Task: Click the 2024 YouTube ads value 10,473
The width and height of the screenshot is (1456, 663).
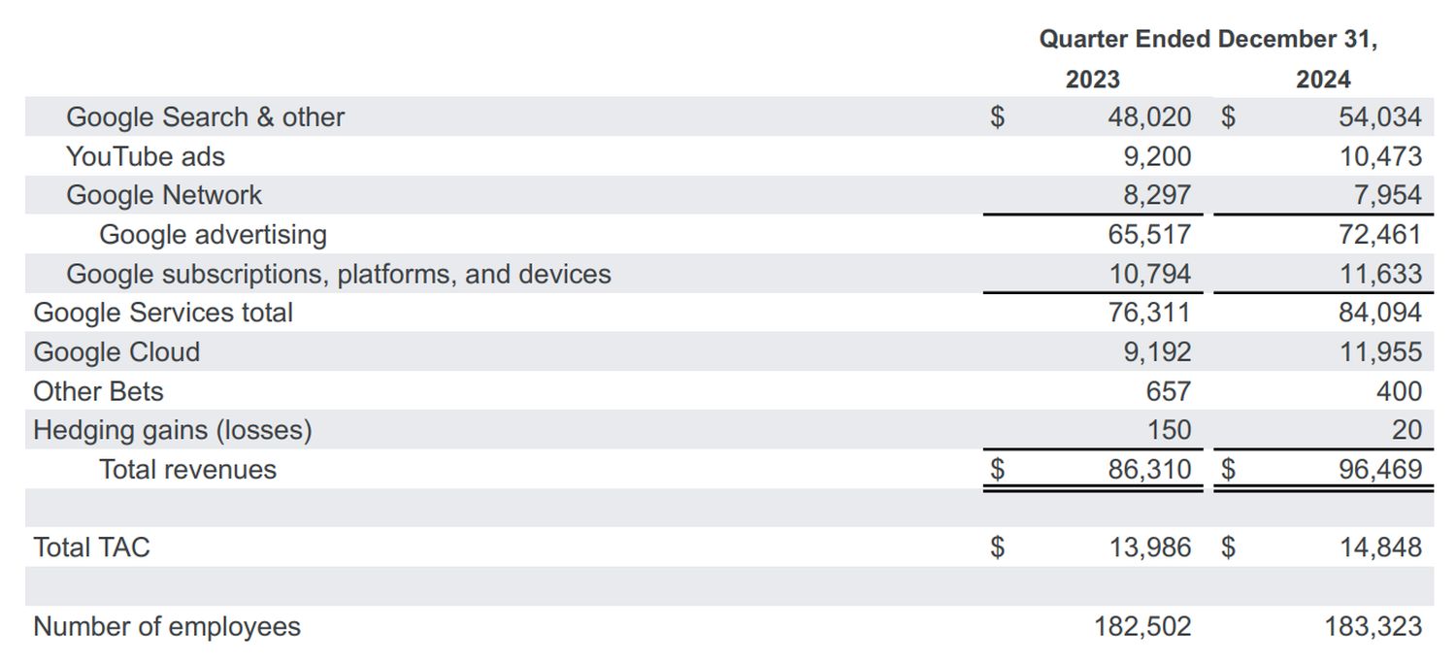Action: [1379, 156]
